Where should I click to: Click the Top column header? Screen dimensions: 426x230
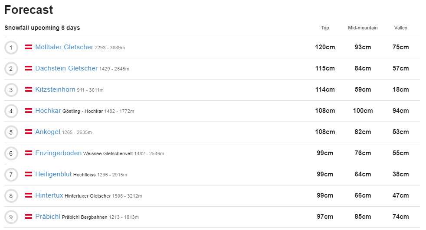click(x=325, y=28)
